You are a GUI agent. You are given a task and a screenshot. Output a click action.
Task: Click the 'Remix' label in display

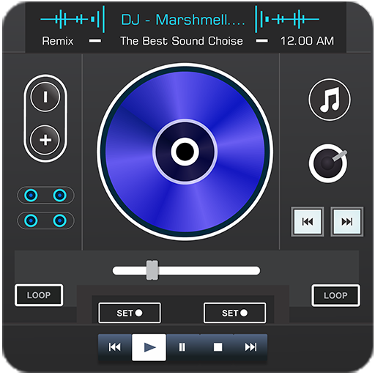pyautogui.click(x=58, y=41)
